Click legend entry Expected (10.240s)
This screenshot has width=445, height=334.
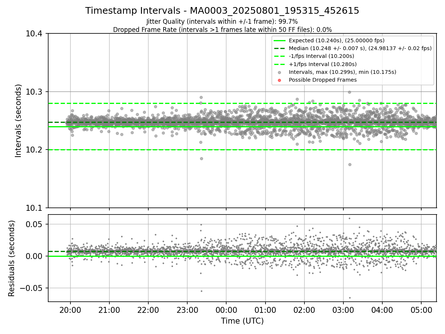point(336,40)
